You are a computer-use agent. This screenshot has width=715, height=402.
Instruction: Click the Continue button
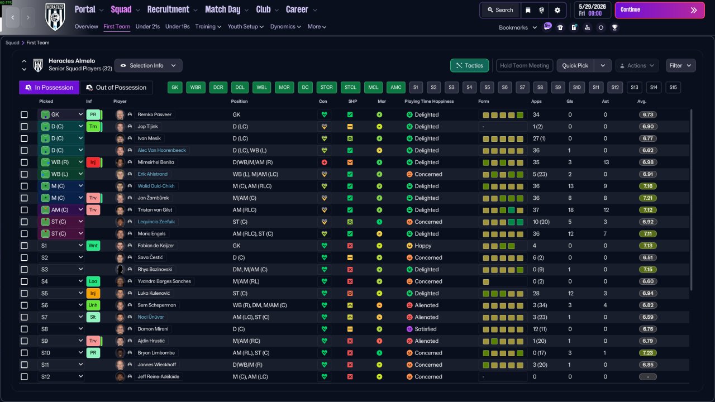tap(660, 10)
